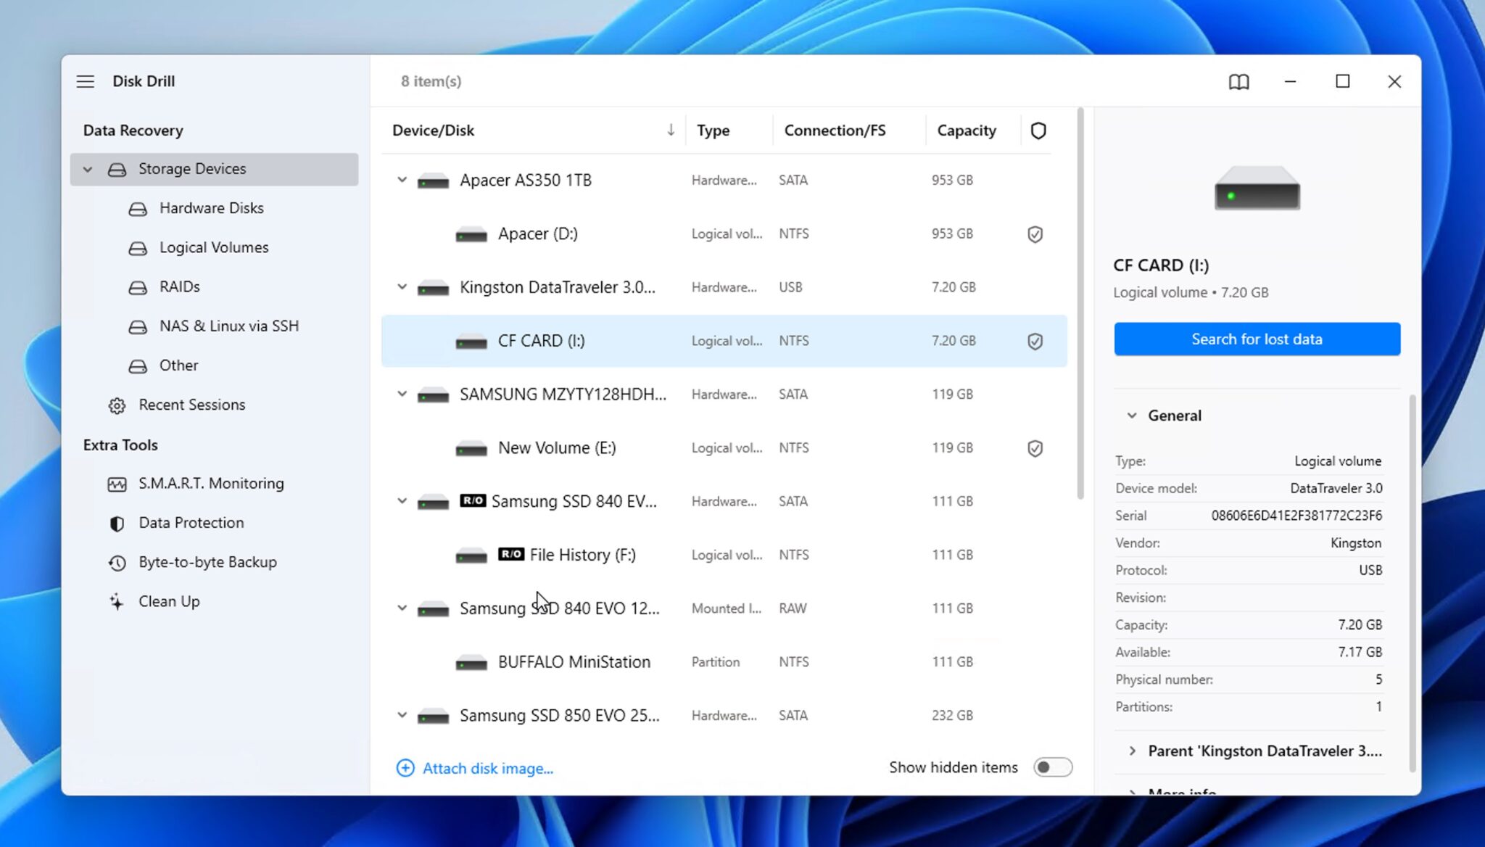Select the Storage Devices sidebar entry
This screenshot has width=1485, height=847.
click(191, 168)
